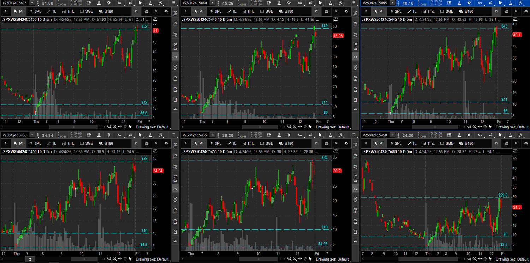This screenshot has height=263, width=530.
Task: Zoom in on the C5440 chart
Action: [x=295, y=127]
